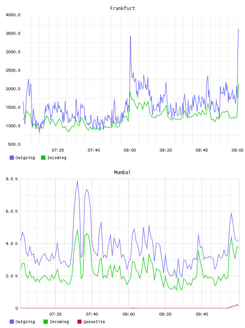Click the 0 axis value in Mumbai chart

(17, 308)
